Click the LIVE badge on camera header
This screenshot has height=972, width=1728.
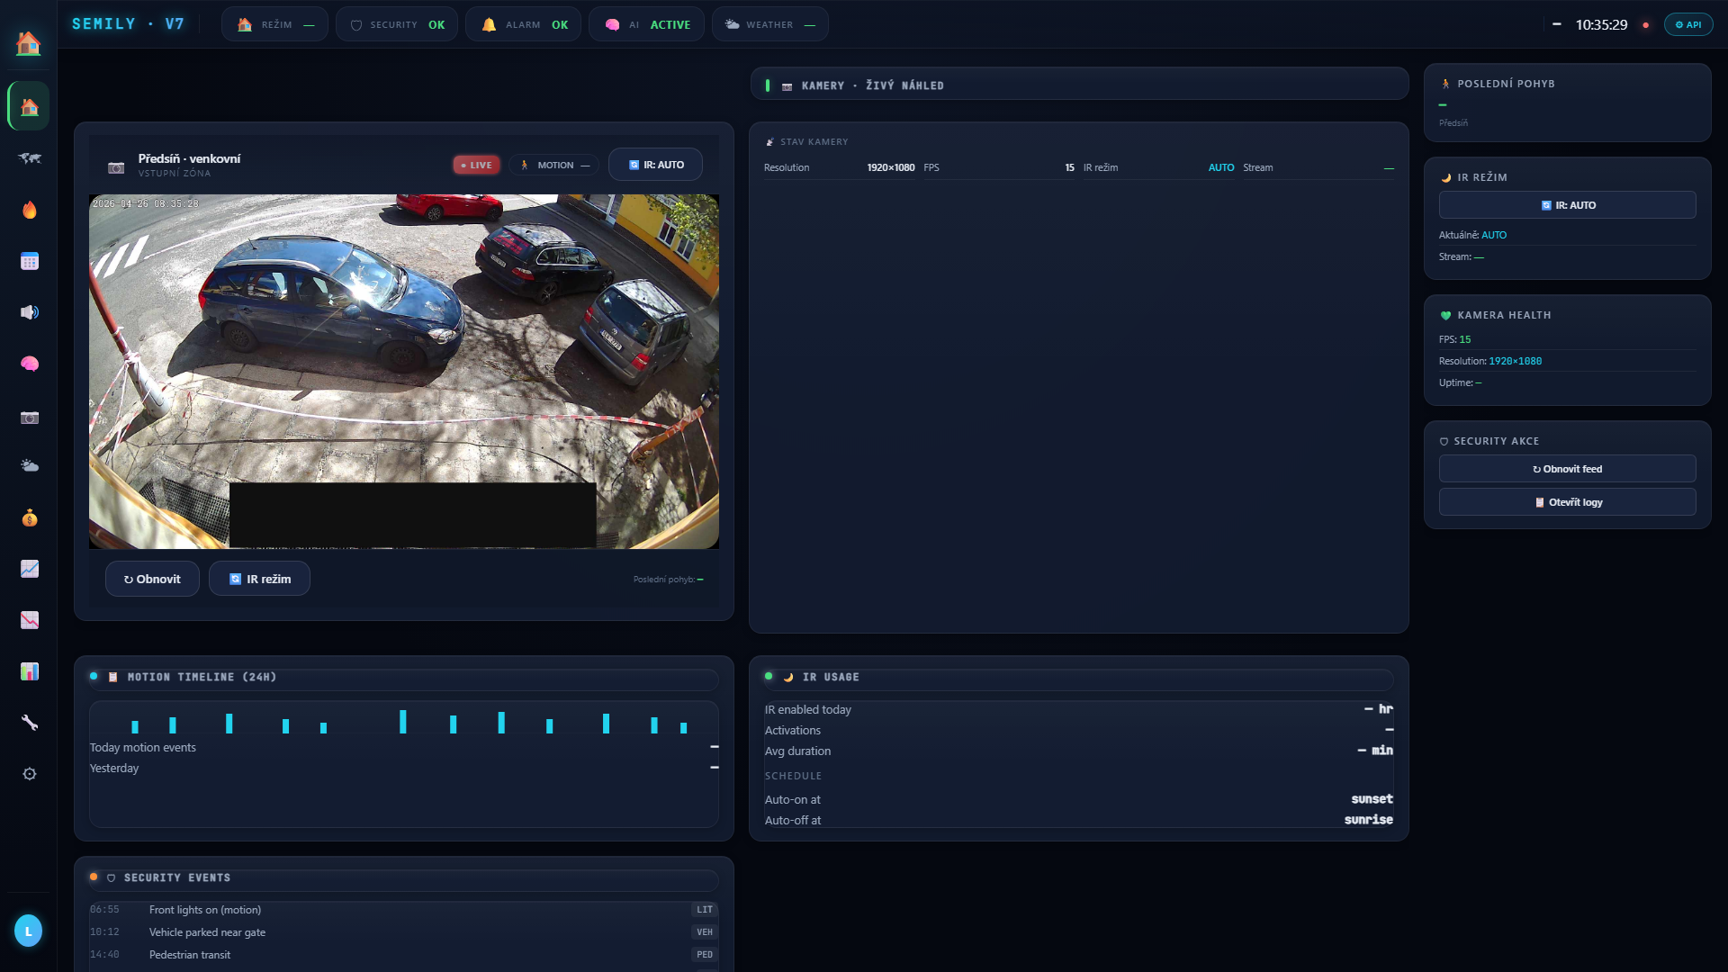click(476, 165)
